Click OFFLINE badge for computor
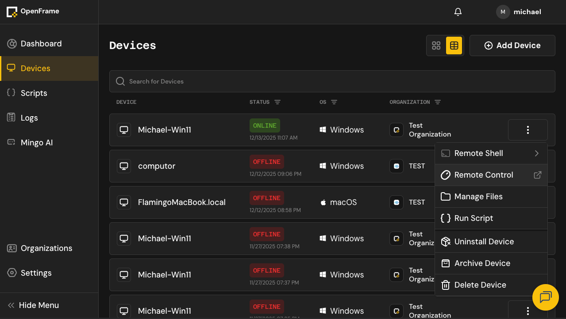 click(x=267, y=162)
